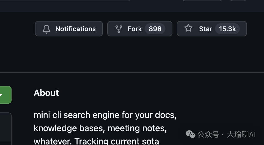This screenshot has height=145, width=264.
Task: Open the stargazers count badge 15.3k
Action: coord(227,29)
